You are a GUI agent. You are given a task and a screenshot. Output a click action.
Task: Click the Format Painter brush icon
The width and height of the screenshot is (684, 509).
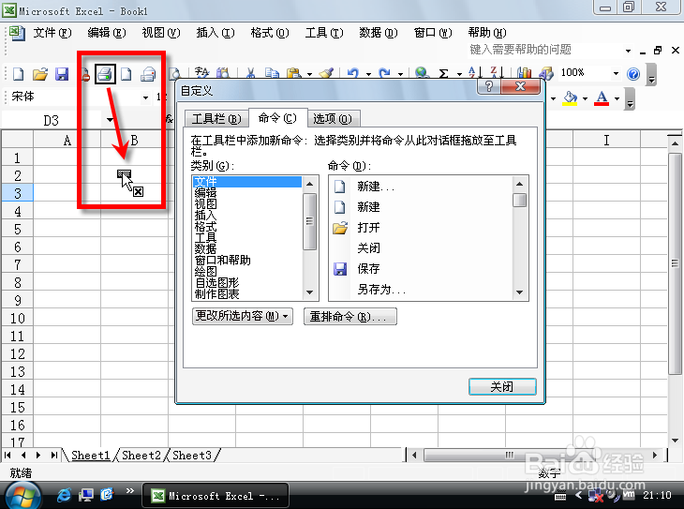click(x=326, y=73)
